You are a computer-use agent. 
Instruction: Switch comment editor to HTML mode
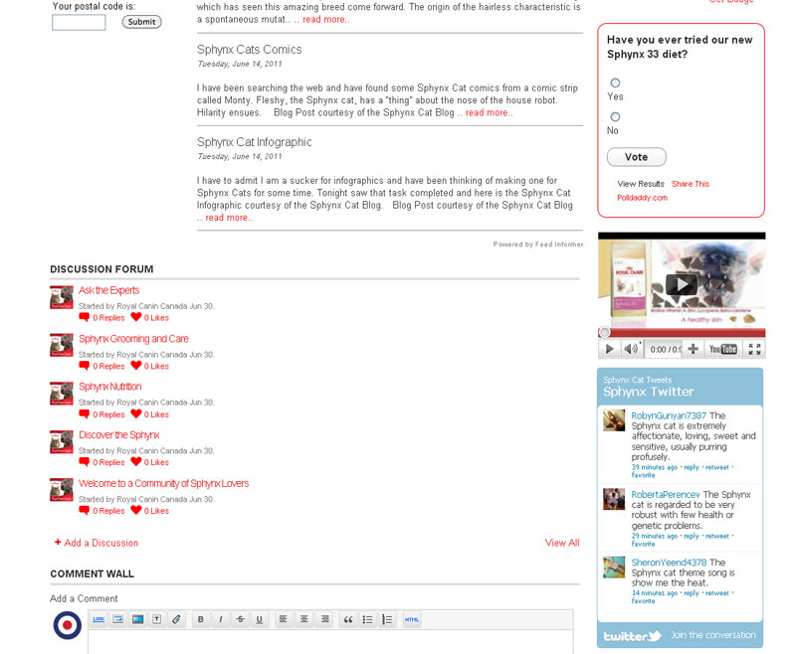pyautogui.click(x=412, y=619)
